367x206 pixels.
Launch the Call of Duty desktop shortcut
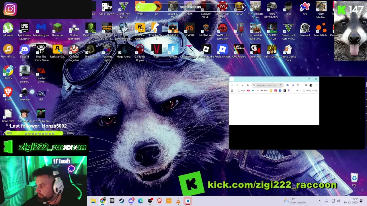click(x=107, y=9)
